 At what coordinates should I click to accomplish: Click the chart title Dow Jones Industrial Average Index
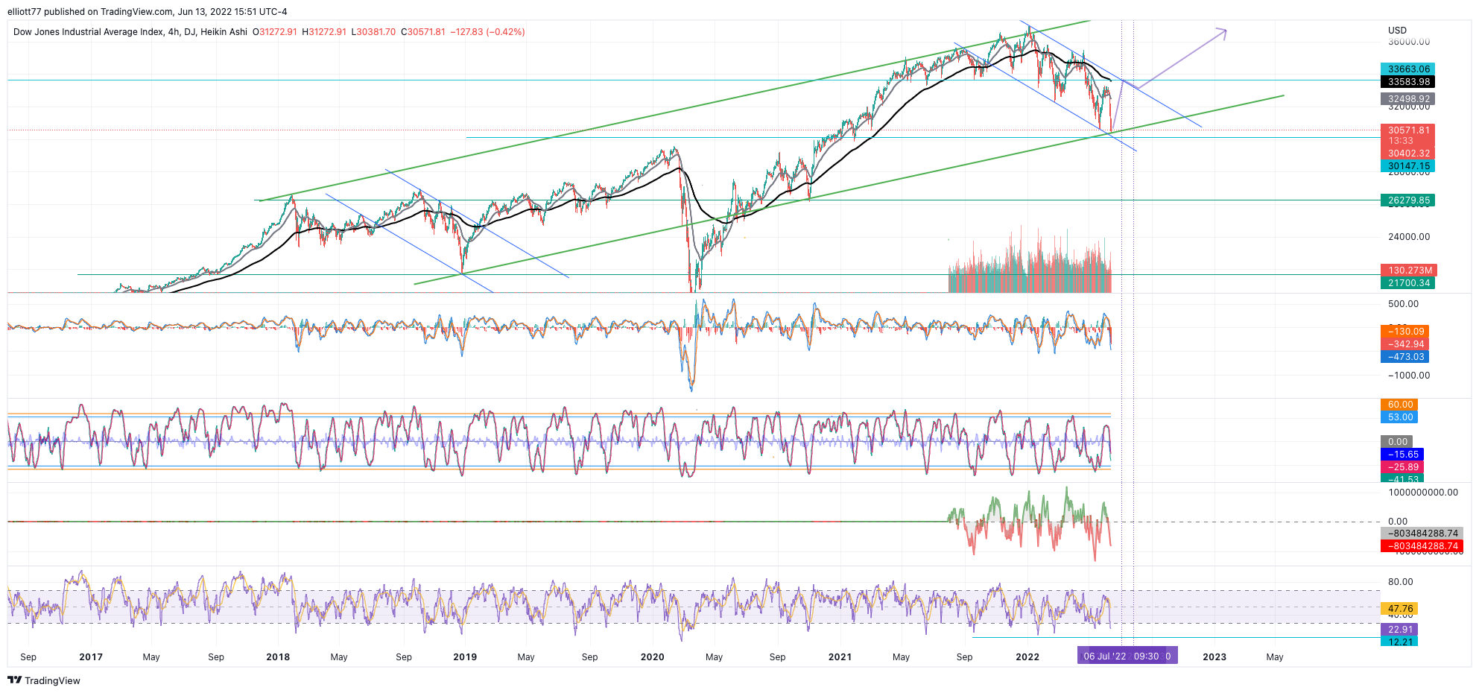pyautogui.click(x=89, y=32)
